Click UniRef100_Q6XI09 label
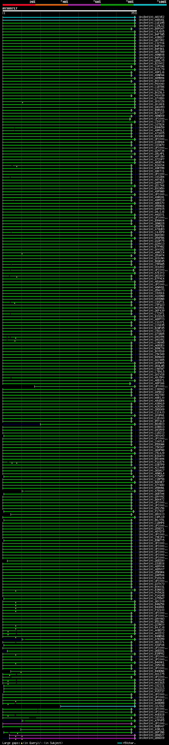Image resolution: width=169 pixels, height=745 pixels. (x=151, y=601)
